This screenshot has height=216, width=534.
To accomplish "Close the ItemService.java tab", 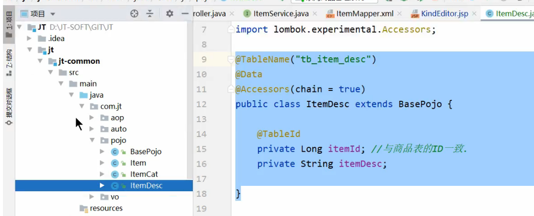I will point(314,14).
